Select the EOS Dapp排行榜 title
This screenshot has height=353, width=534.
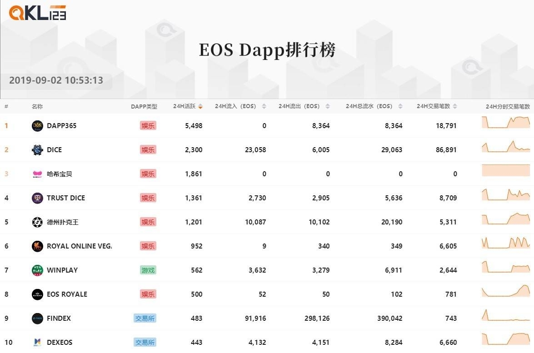point(267,50)
